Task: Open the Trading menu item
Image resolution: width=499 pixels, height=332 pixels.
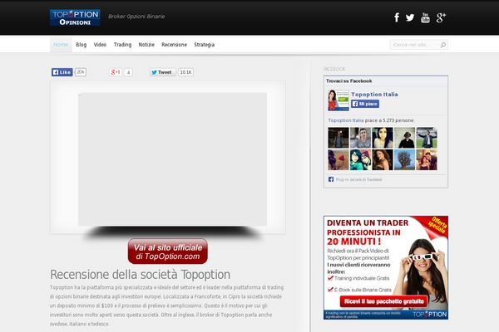Action: [122, 45]
